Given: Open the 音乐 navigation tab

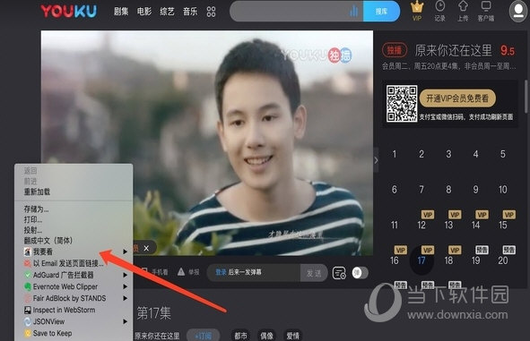Looking at the screenshot, I should coord(190,12).
